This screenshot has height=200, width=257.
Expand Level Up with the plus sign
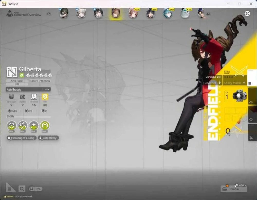pos(220,83)
